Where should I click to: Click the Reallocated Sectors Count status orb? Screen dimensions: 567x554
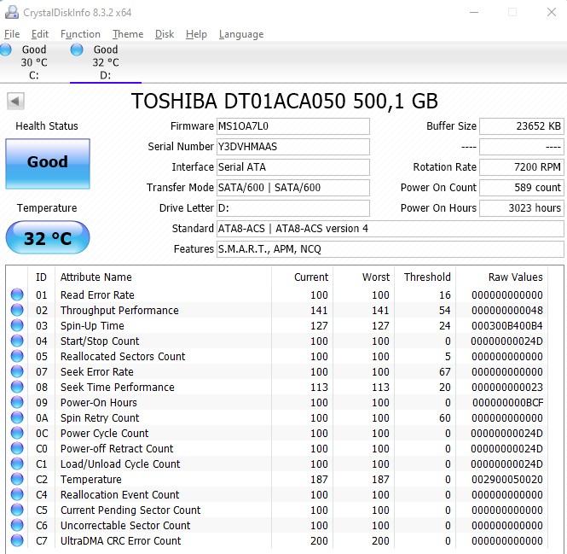coord(17,357)
